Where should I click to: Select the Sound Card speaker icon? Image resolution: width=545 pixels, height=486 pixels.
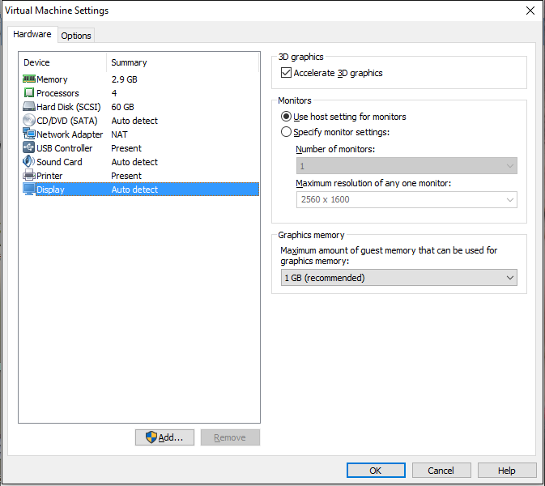29,162
